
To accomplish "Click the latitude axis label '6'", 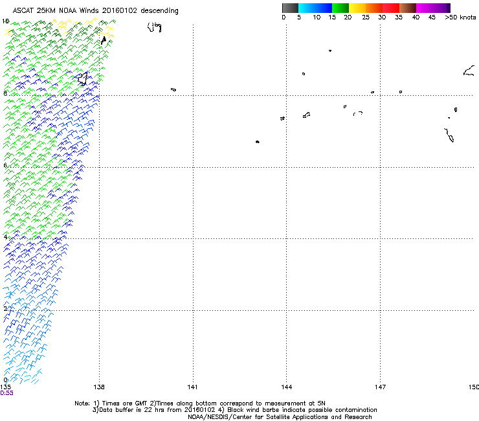I will (x=5, y=165).
